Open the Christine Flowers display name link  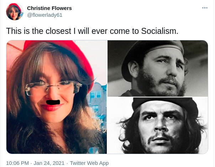(x=49, y=8)
